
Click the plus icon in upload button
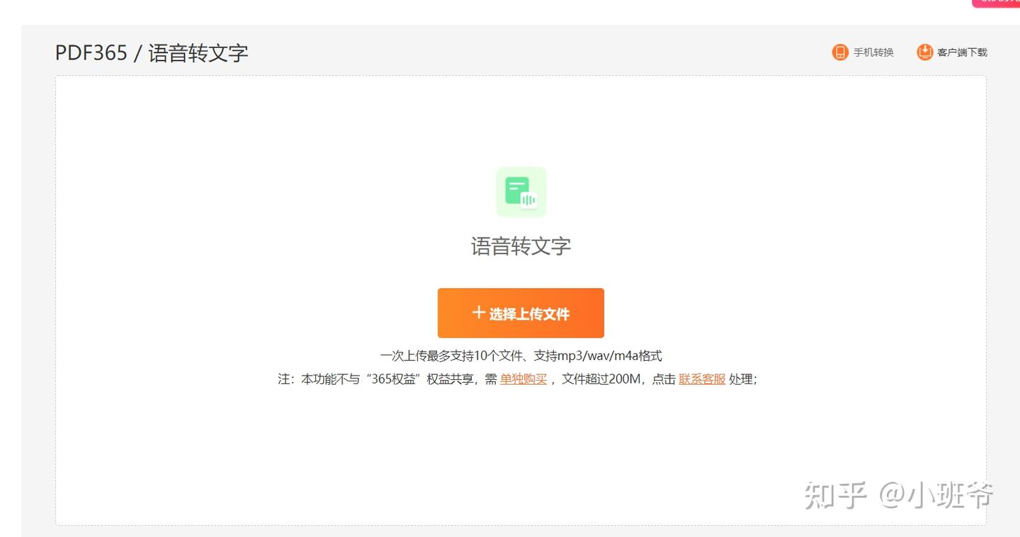tap(479, 313)
